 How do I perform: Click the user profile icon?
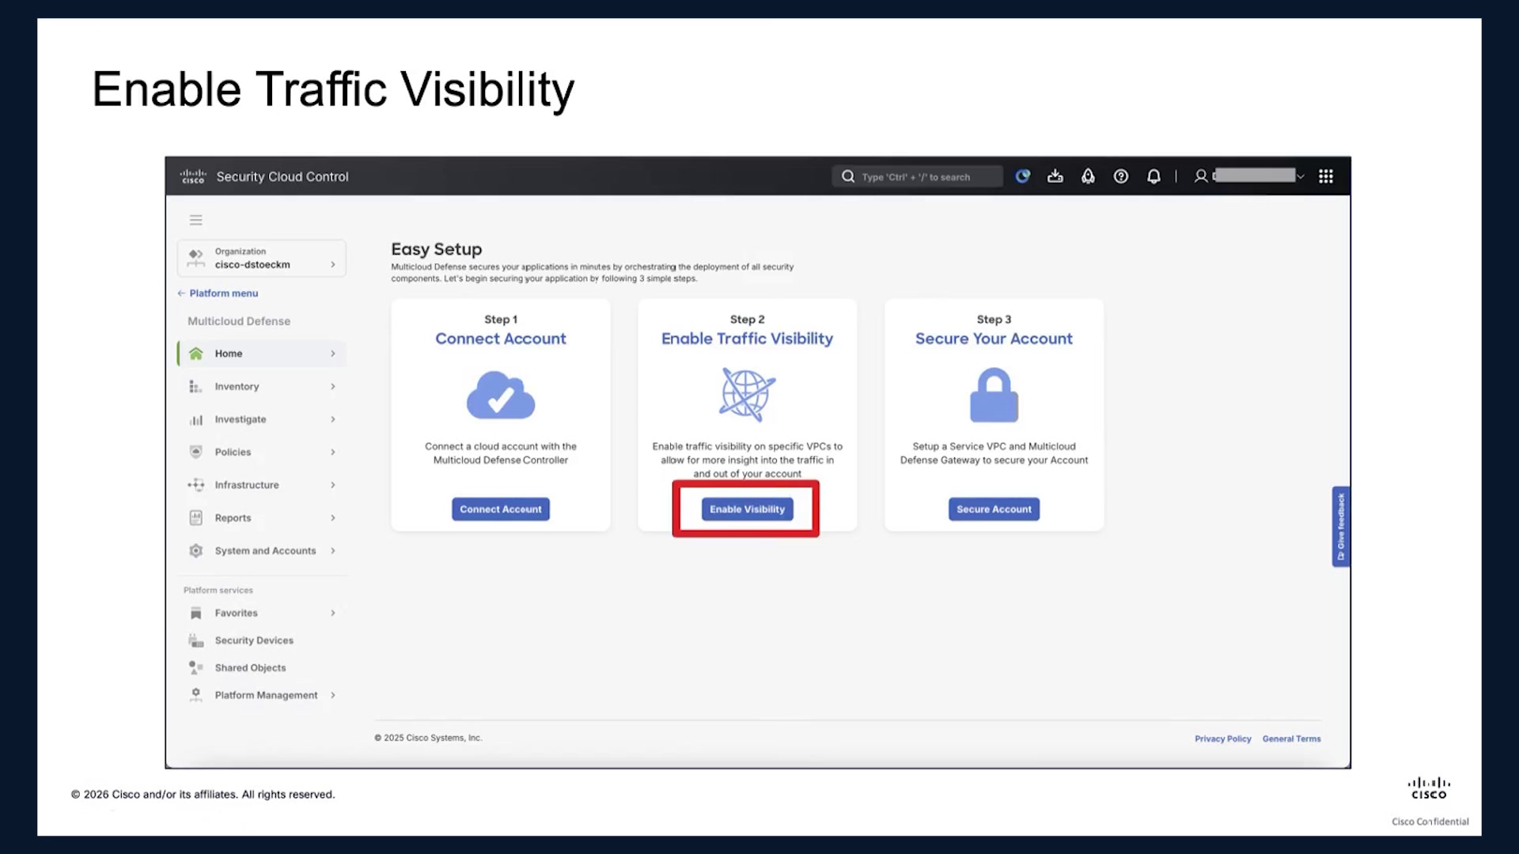coord(1201,176)
